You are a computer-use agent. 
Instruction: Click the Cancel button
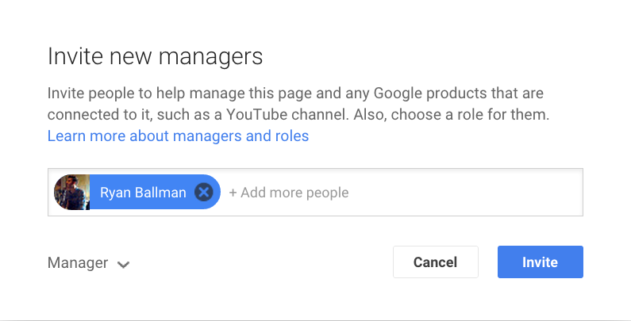[436, 262]
